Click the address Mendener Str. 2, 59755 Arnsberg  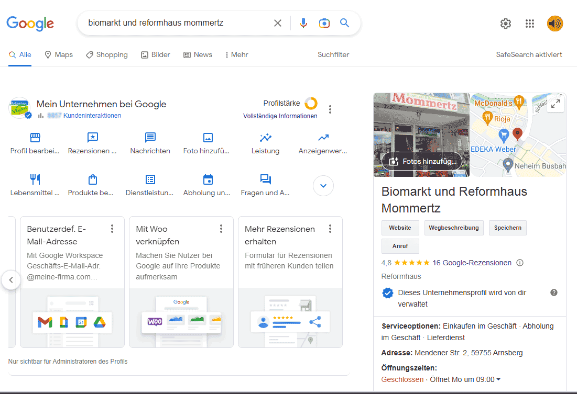click(469, 353)
